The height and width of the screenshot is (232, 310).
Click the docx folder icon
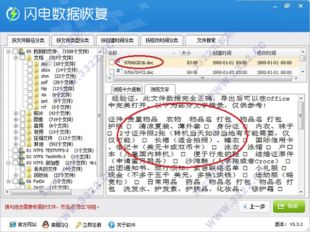click(x=36, y=70)
